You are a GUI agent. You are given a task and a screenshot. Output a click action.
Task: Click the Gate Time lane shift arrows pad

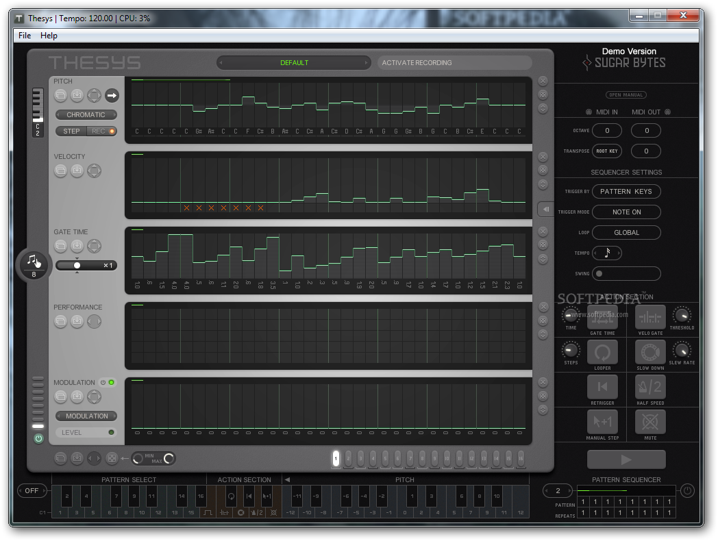pyautogui.click(x=94, y=247)
